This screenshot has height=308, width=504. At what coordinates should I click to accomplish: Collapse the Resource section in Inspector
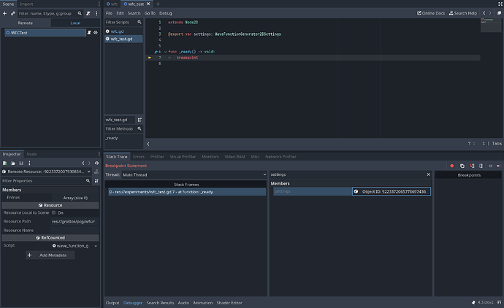(x=50, y=205)
